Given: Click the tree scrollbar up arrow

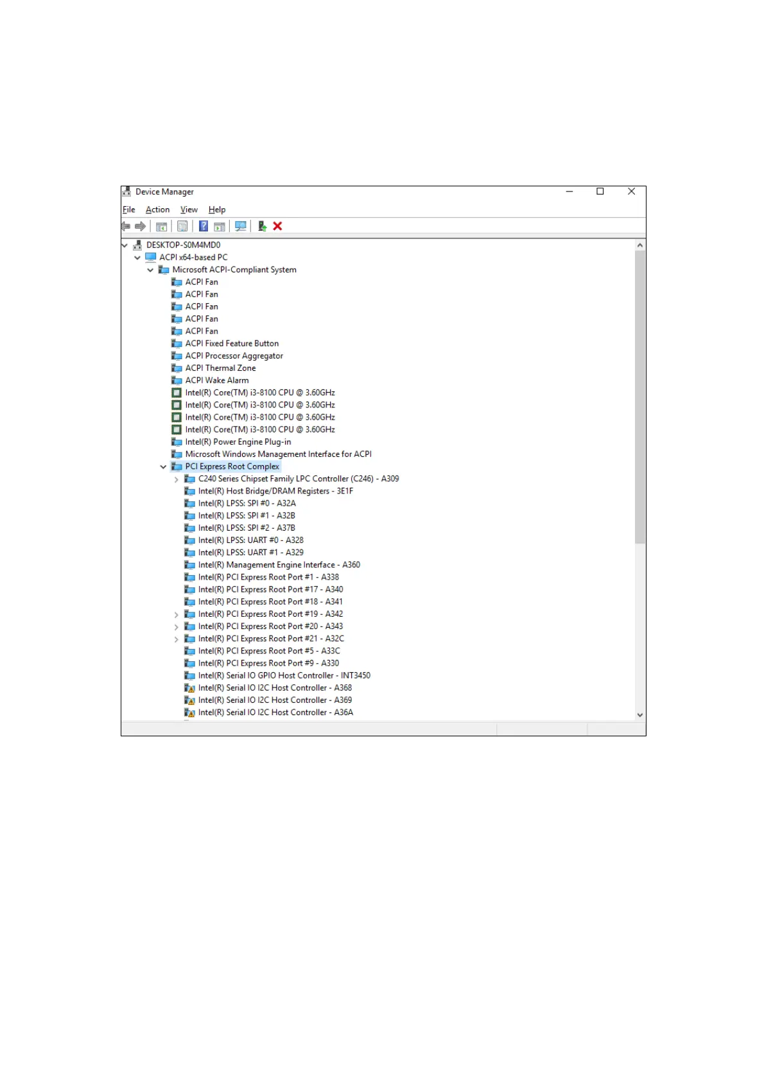Looking at the screenshot, I should (x=640, y=245).
